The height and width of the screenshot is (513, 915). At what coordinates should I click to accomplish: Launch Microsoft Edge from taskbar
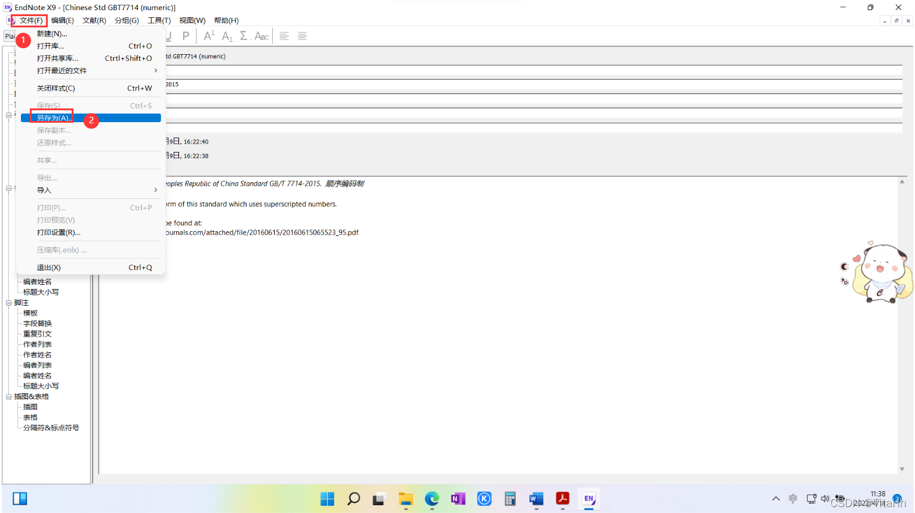[432, 499]
